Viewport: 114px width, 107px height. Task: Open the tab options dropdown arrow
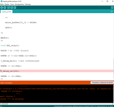112,11
